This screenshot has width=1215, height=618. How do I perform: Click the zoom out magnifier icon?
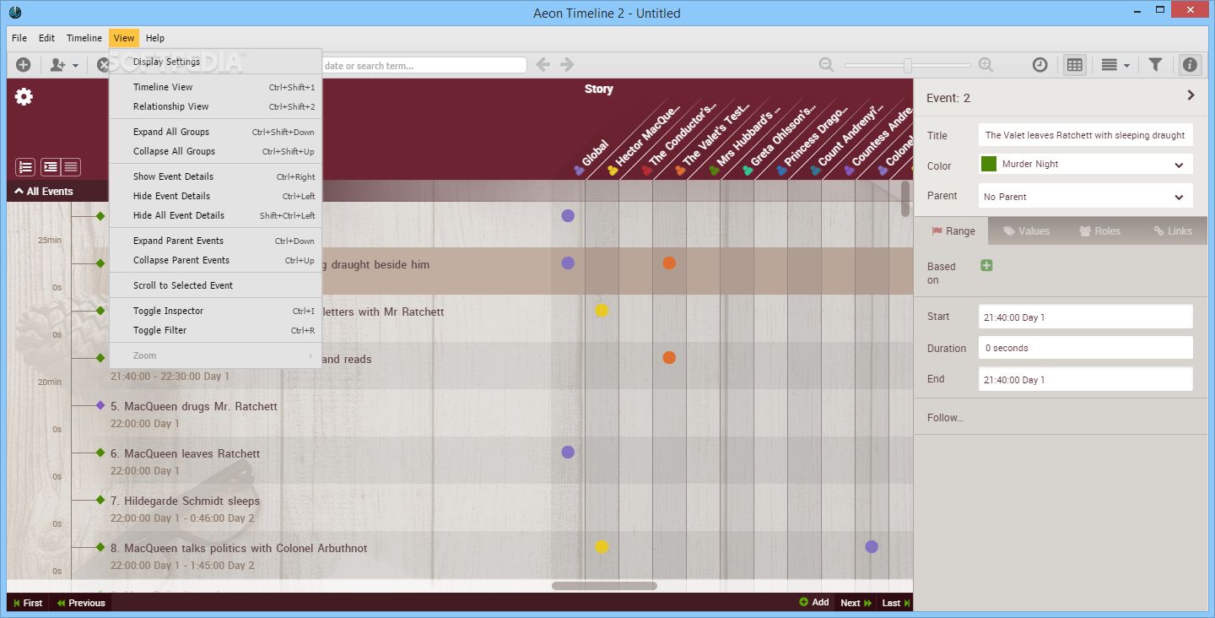point(827,65)
